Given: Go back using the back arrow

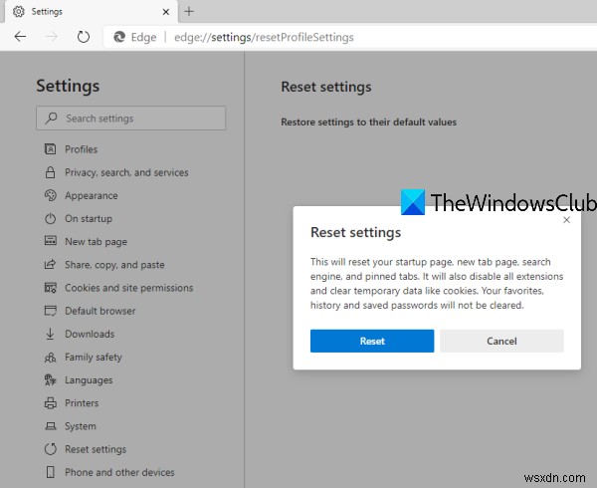Looking at the screenshot, I should tap(20, 37).
